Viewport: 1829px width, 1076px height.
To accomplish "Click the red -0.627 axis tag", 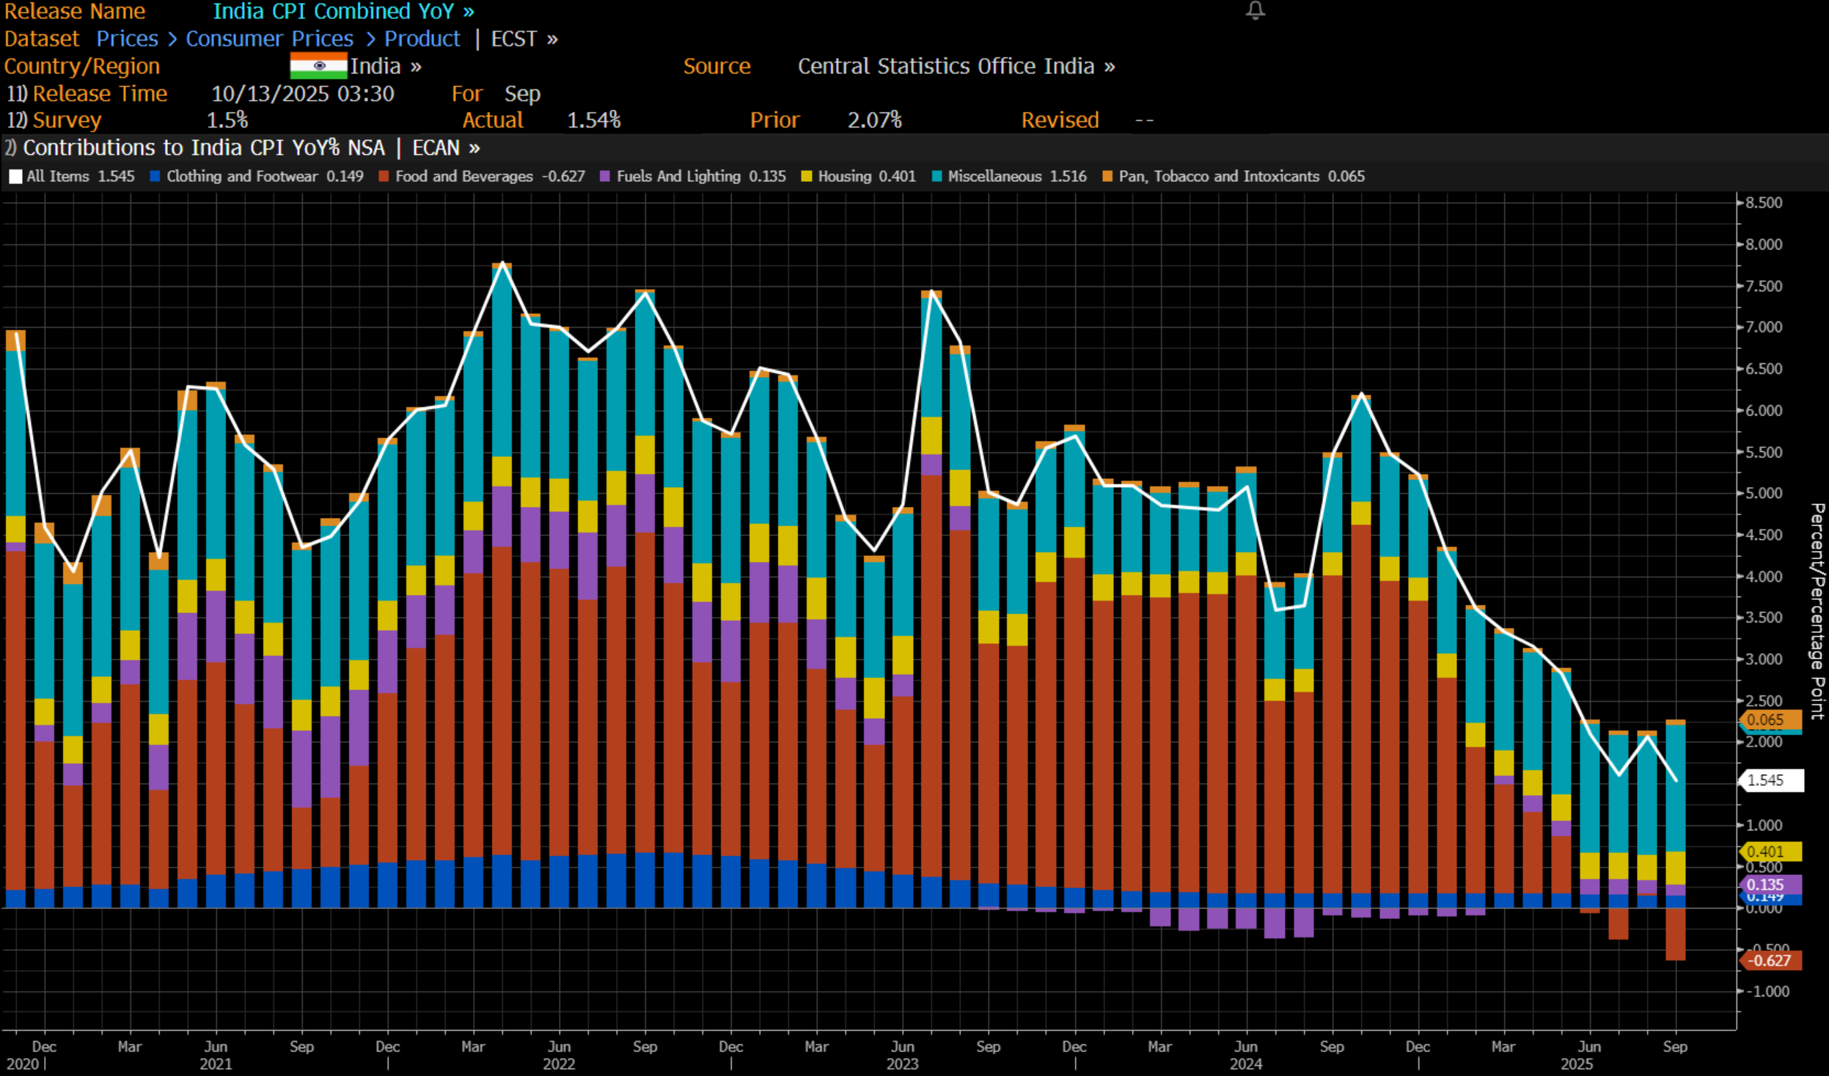I will (1770, 961).
